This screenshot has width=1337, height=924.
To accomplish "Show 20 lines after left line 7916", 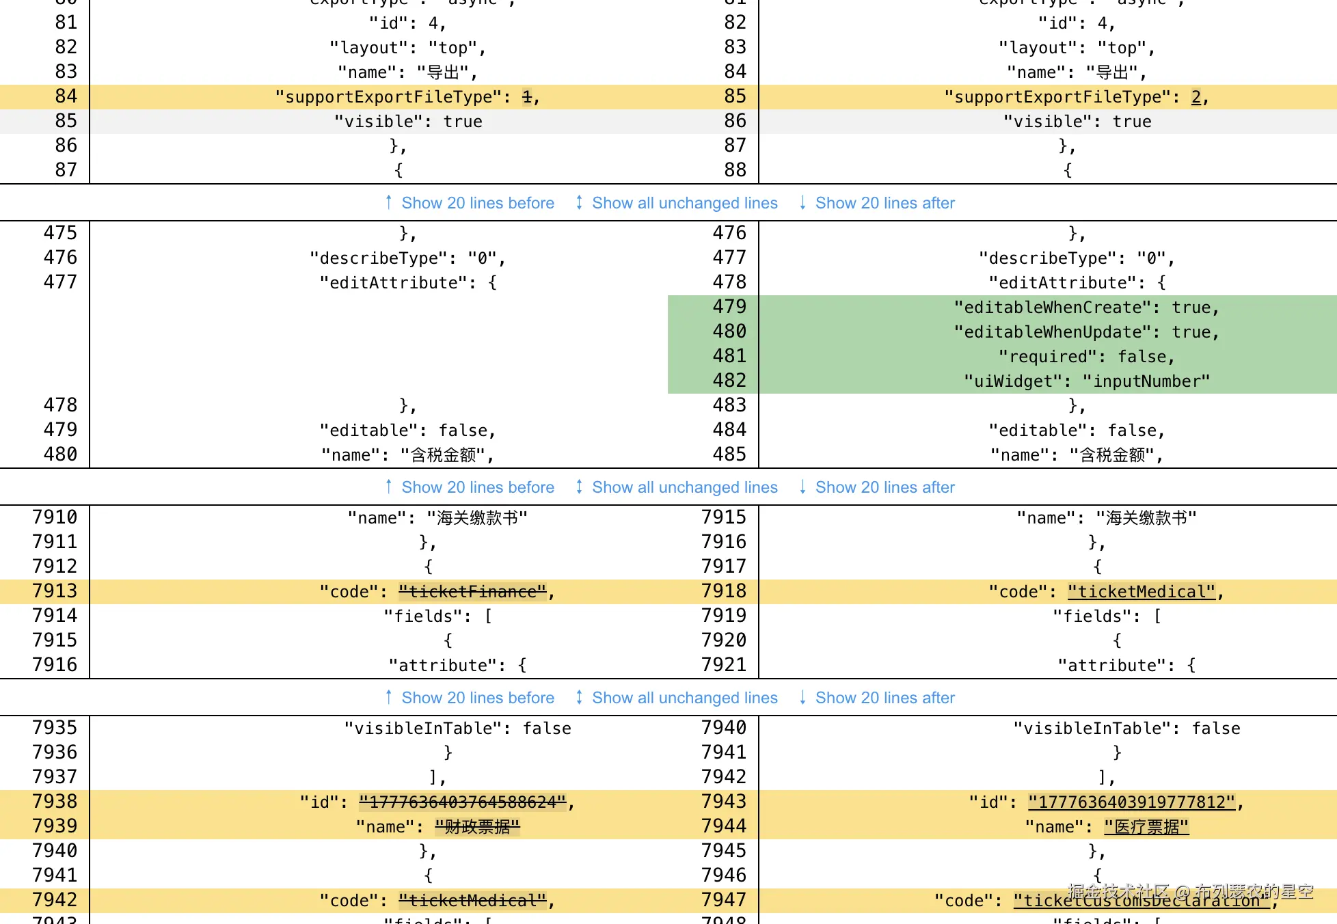I will point(884,698).
